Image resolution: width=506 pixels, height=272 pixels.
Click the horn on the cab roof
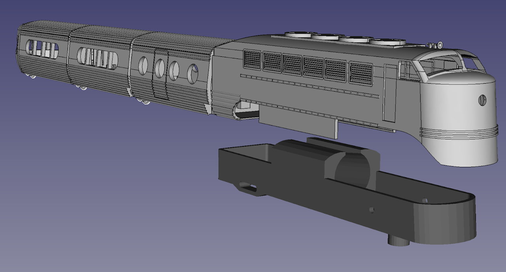[435, 44]
